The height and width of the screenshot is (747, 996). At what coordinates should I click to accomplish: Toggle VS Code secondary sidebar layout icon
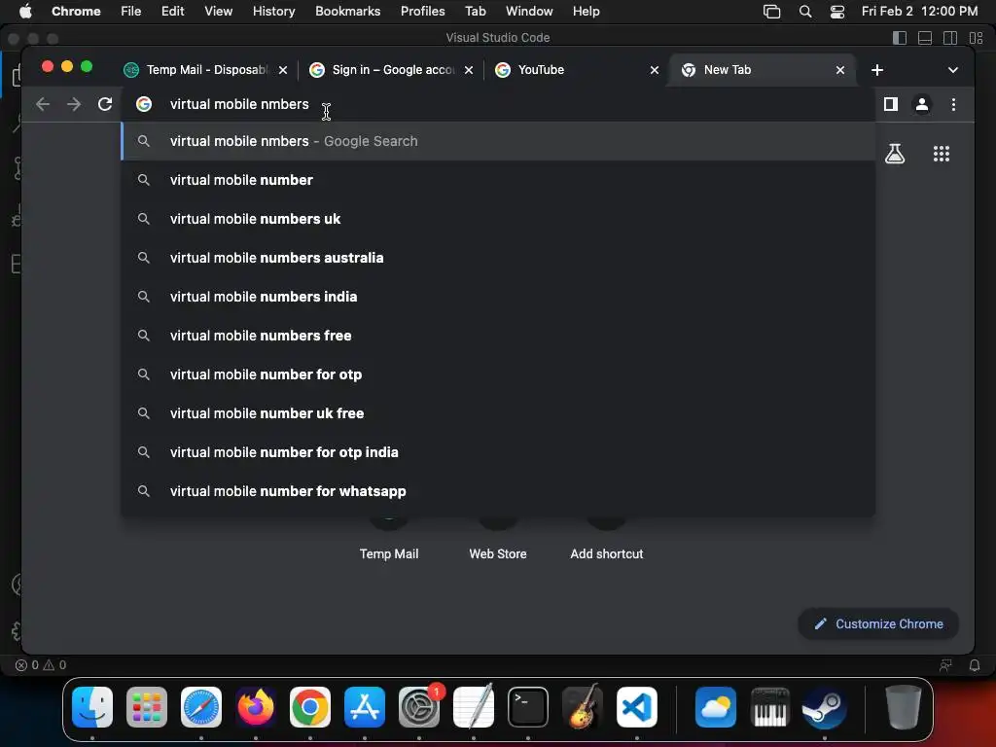(950, 38)
